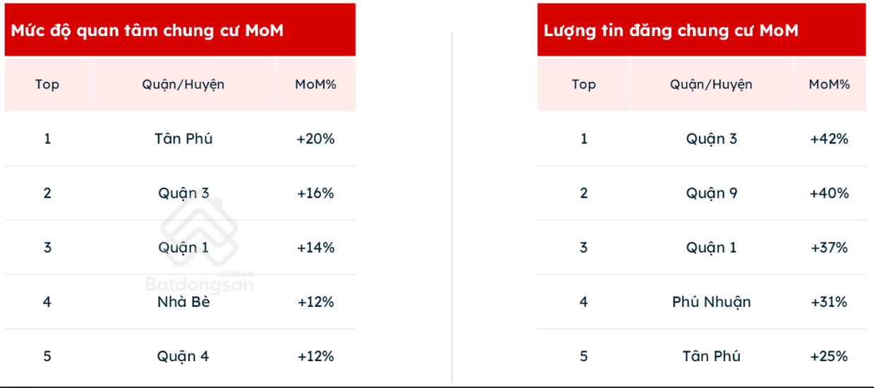Select Nhà Bè district cell
The image size is (874, 388).
(183, 302)
